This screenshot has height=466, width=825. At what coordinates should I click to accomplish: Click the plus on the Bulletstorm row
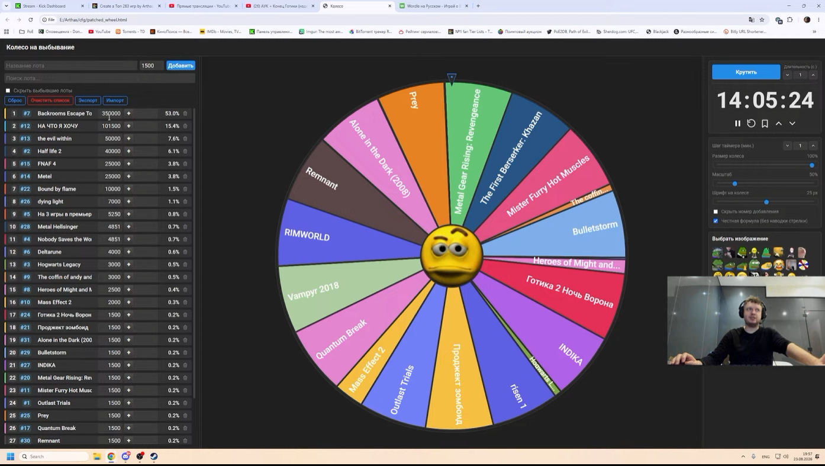[x=128, y=353]
